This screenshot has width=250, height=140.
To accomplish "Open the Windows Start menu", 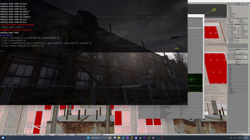I will [x=88, y=138].
